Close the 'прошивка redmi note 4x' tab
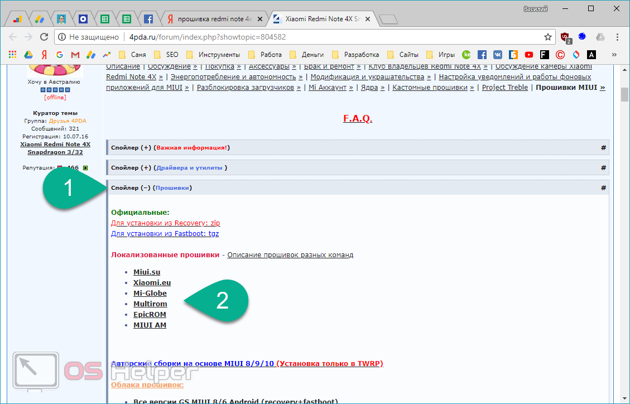630x404 pixels. click(x=260, y=19)
